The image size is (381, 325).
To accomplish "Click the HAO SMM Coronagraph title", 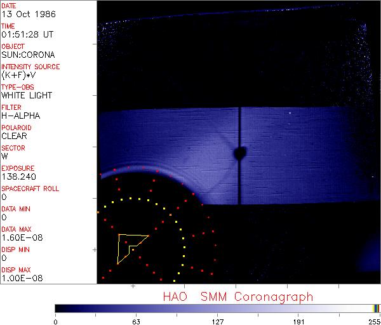I will tap(237, 296).
